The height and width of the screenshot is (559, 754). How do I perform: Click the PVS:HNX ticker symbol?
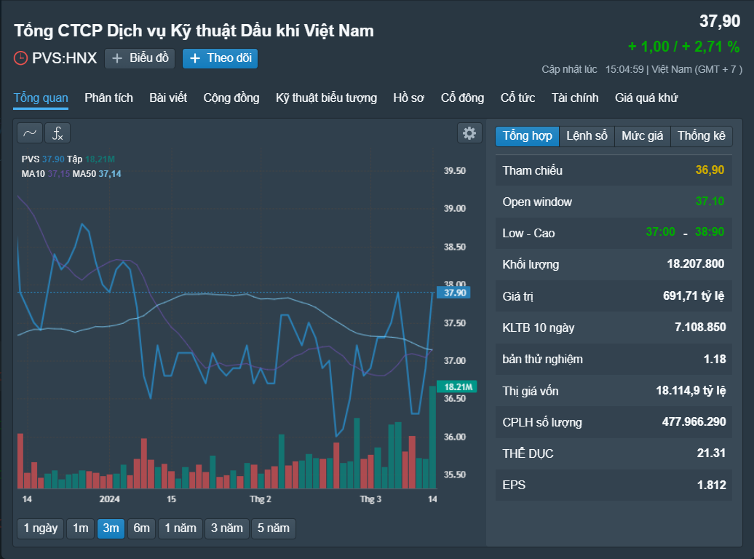pos(65,58)
